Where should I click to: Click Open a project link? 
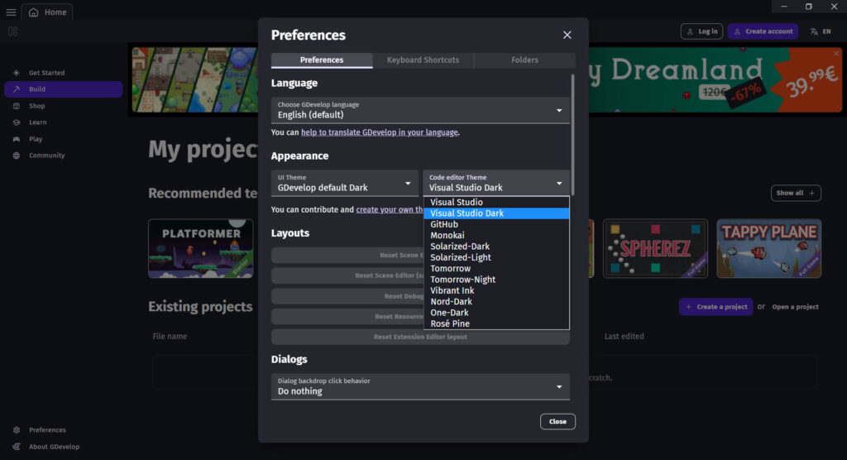(x=795, y=307)
